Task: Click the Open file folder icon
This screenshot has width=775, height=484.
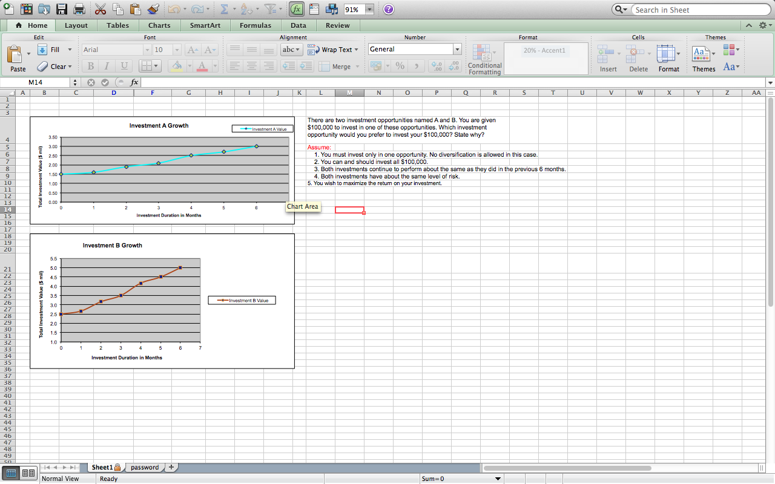Action: 44,9
